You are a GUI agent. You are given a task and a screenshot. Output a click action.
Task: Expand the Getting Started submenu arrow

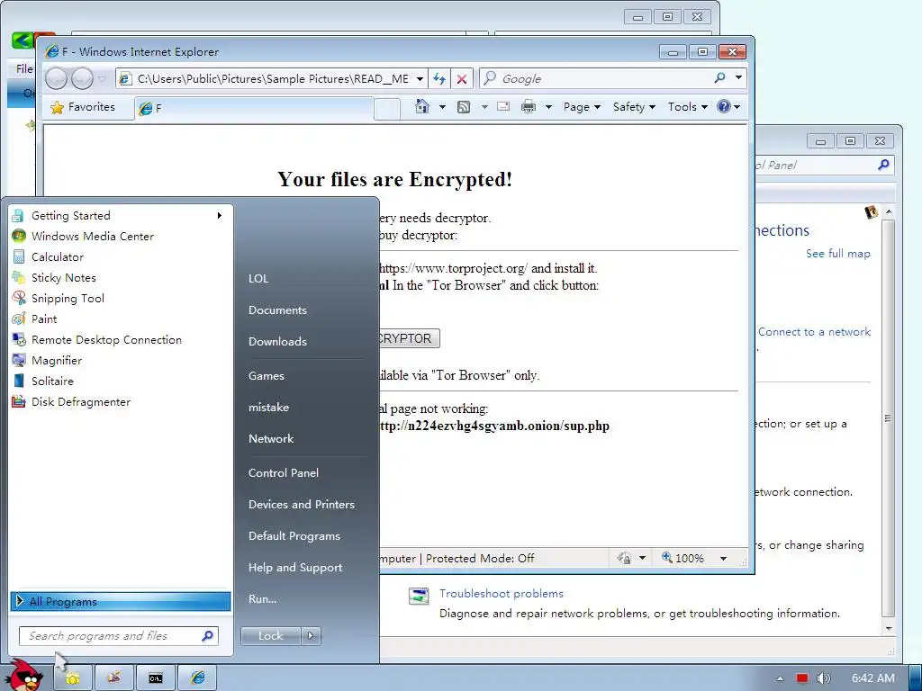[220, 216]
